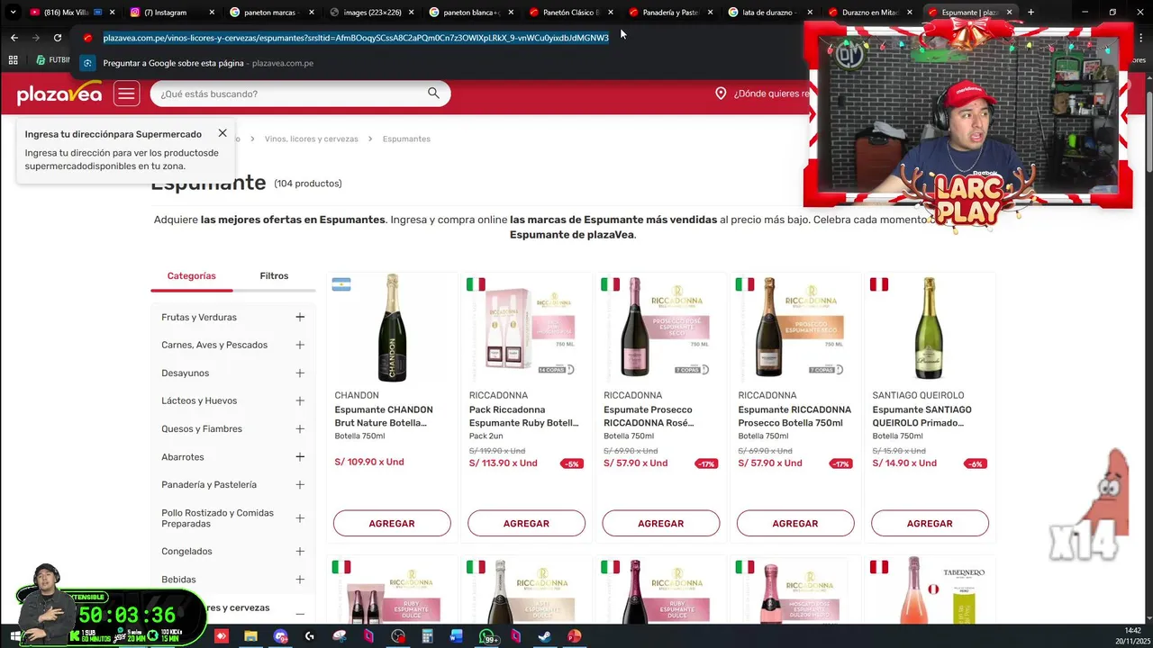Viewport: 1153px width, 648px height.
Task: Expand Abarrotes category
Action: point(300,457)
